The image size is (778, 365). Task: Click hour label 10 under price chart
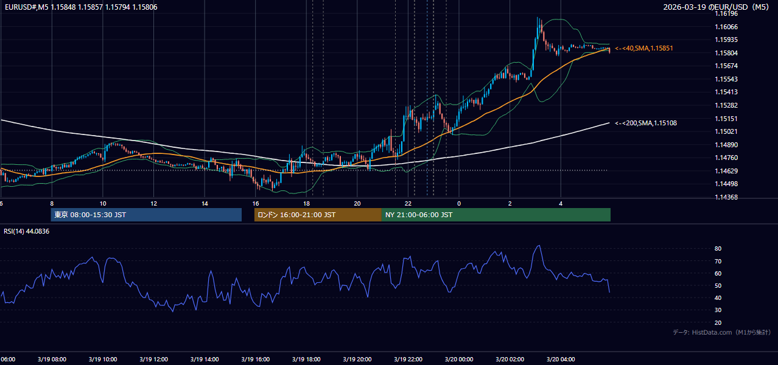(103, 204)
